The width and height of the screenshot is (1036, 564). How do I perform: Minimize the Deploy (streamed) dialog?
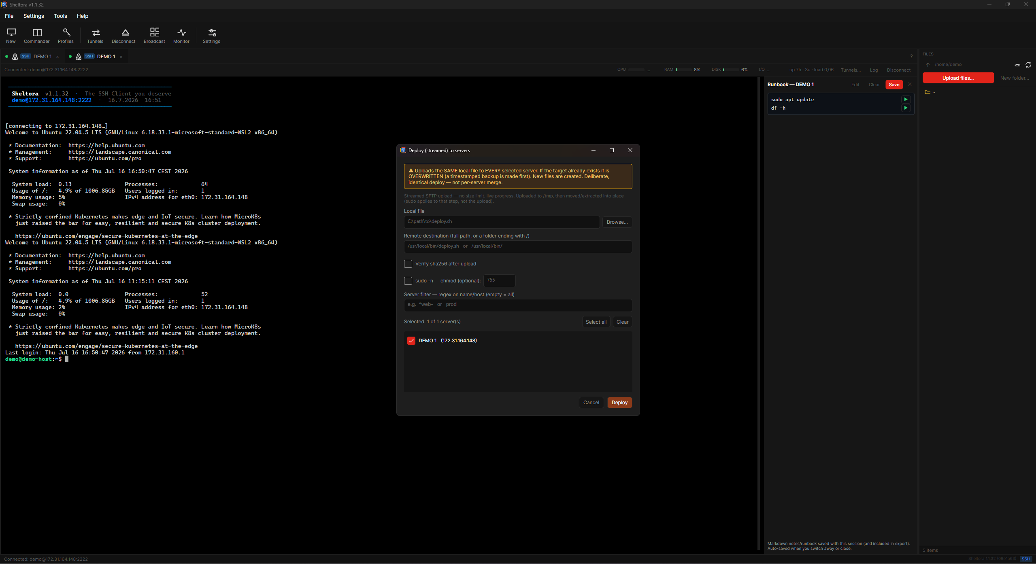click(594, 150)
